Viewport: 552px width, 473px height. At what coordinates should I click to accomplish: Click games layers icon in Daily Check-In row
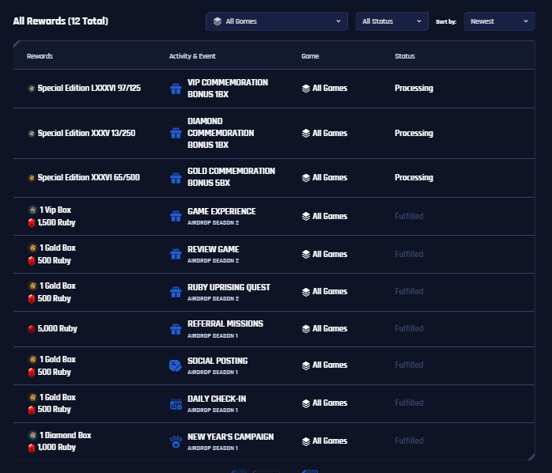coord(306,403)
